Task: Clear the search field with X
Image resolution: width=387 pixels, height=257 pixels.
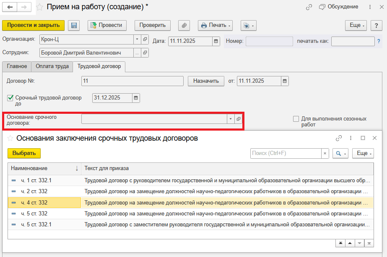Action: 325,154
